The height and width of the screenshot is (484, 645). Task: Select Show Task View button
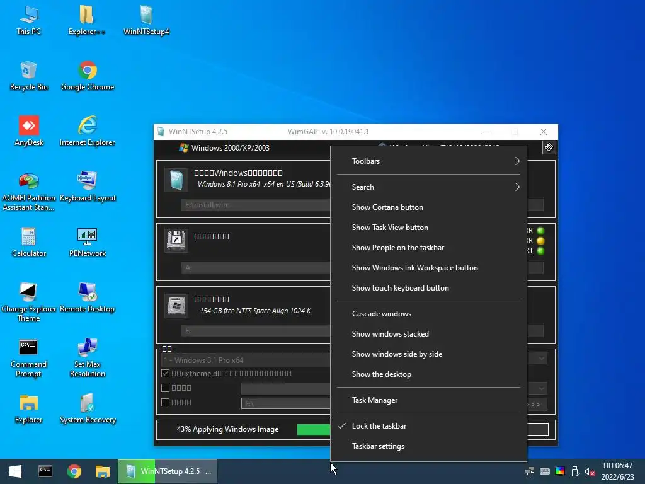click(428, 227)
